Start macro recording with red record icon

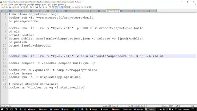[79, 7]
